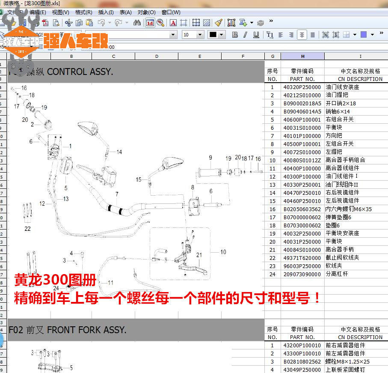Screen dimensions: 388x373
Task: Select column D header
Action: [157, 56]
